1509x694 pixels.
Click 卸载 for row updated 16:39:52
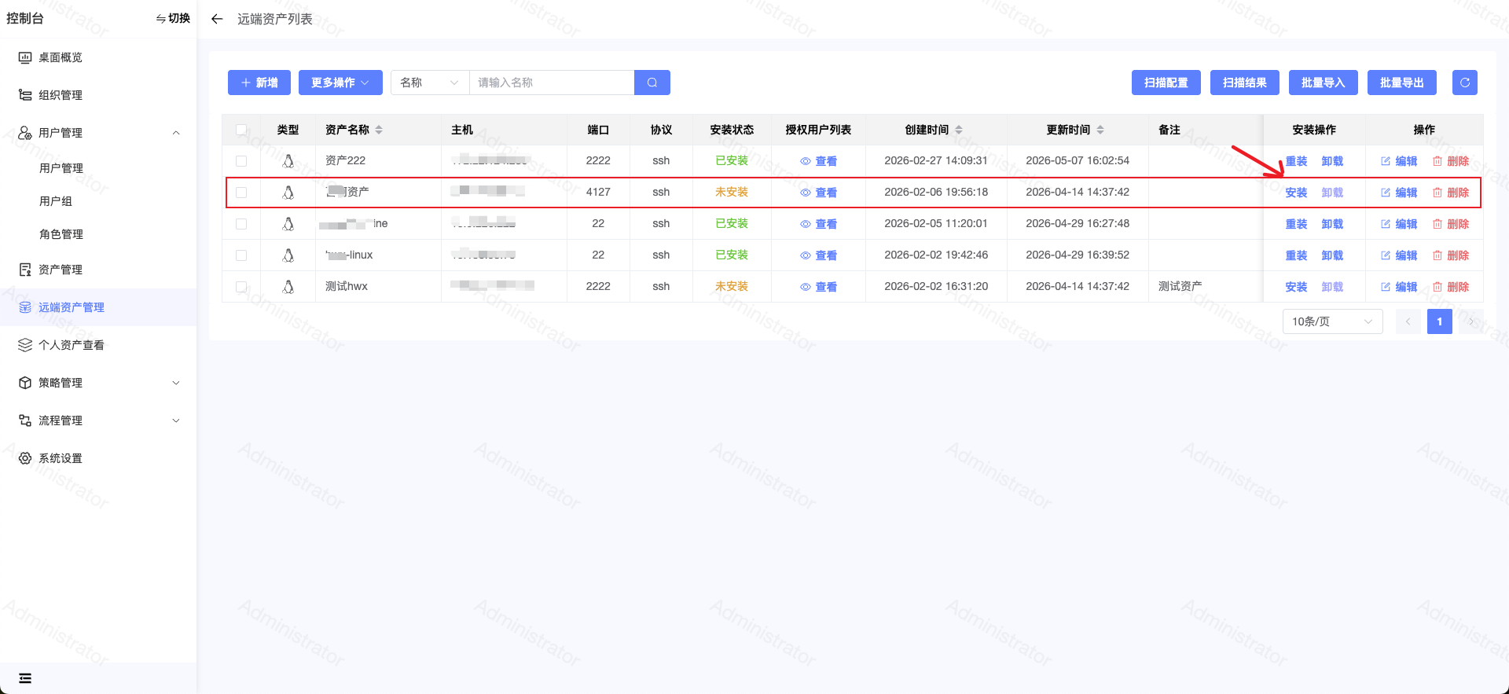pos(1332,255)
